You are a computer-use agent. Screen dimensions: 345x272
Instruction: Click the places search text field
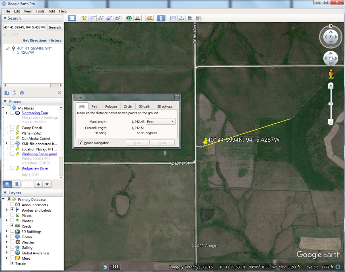tap(28, 184)
